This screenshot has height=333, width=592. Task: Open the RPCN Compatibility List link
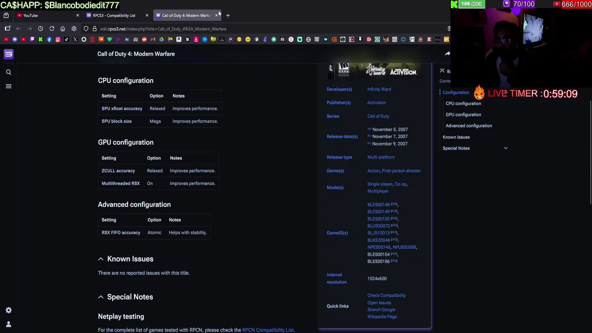click(268, 330)
